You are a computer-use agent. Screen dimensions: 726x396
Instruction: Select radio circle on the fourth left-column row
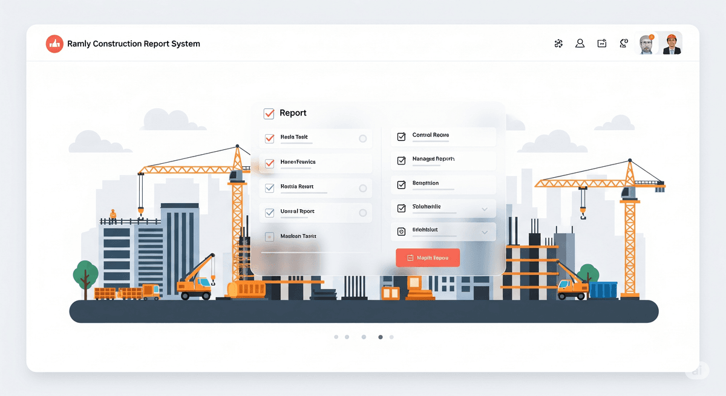(363, 213)
